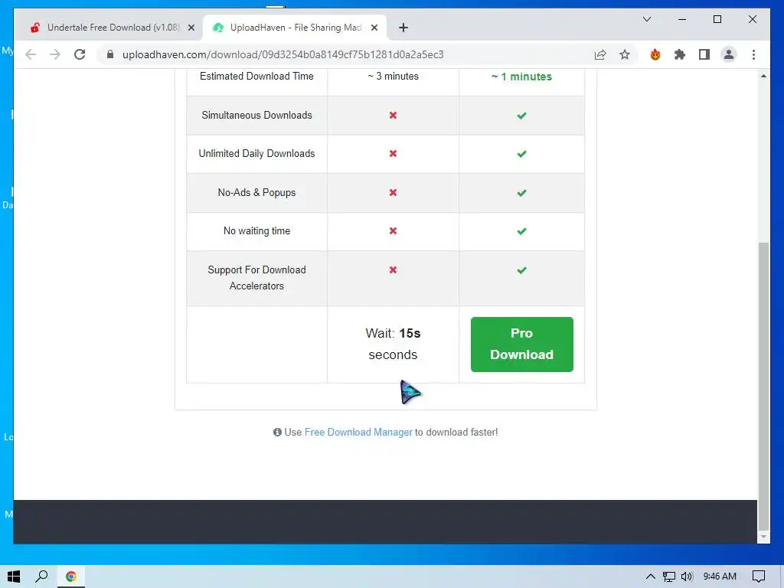This screenshot has width=784, height=588.
Task: Click the '~ 1 minutes' green text
Action: coord(521,77)
